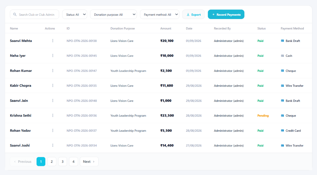Open the Payment method filter dropdown
The width and height of the screenshot is (317, 175).
(x=160, y=14)
